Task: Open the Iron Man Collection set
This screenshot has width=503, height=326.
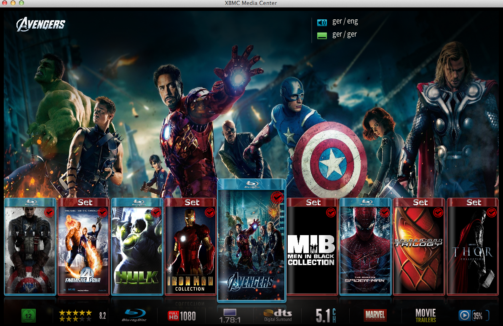Action: [190, 246]
